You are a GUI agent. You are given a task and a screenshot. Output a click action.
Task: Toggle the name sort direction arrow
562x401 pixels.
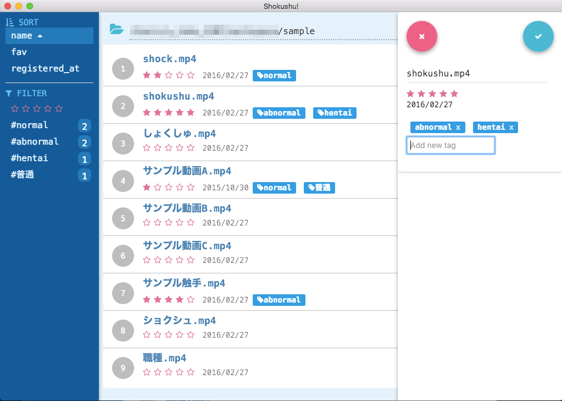(x=40, y=36)
